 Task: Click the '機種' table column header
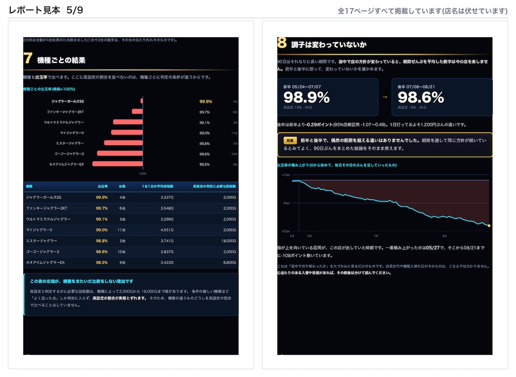pyautogui.click(x=29, y=186)
